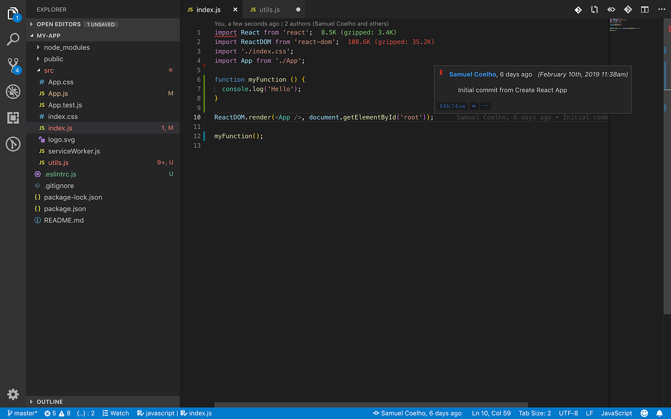Select the master branch indicator
Viewport: 671px width, 419px height.
tap(22, 413)
